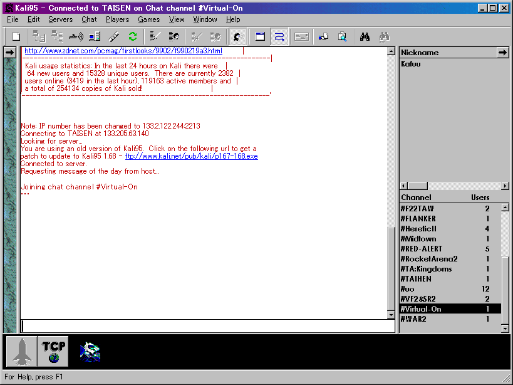Open the Edit menu
This screenshot has width=513, height=385.
click(x=33, y=19)
